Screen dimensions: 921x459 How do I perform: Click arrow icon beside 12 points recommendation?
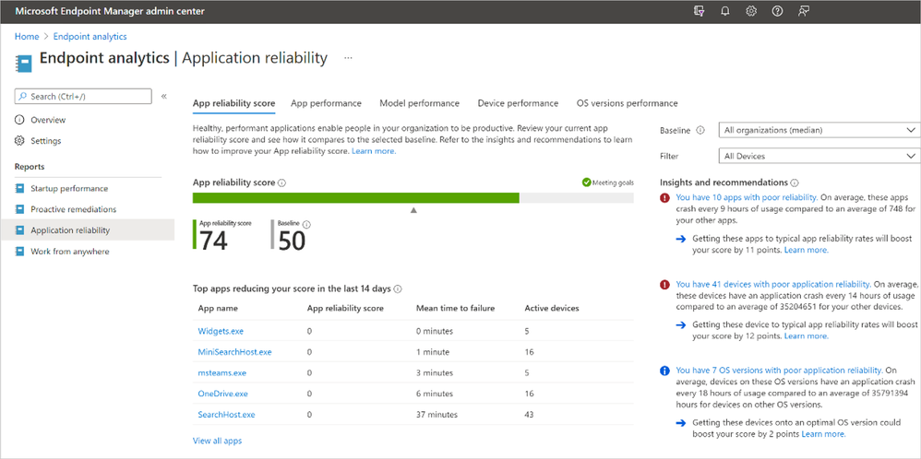680,325
